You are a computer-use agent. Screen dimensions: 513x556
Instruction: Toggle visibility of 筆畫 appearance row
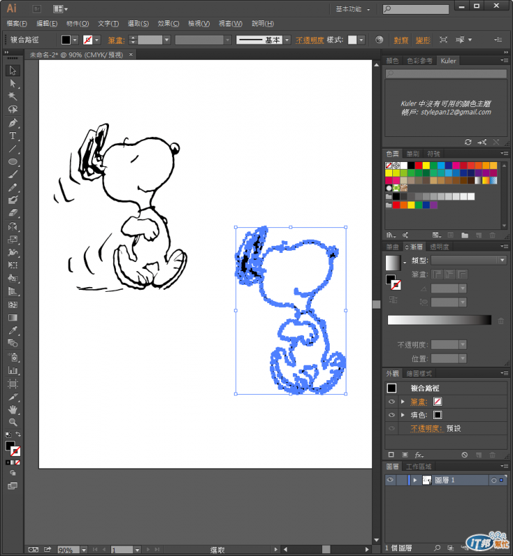click(392, 402)
